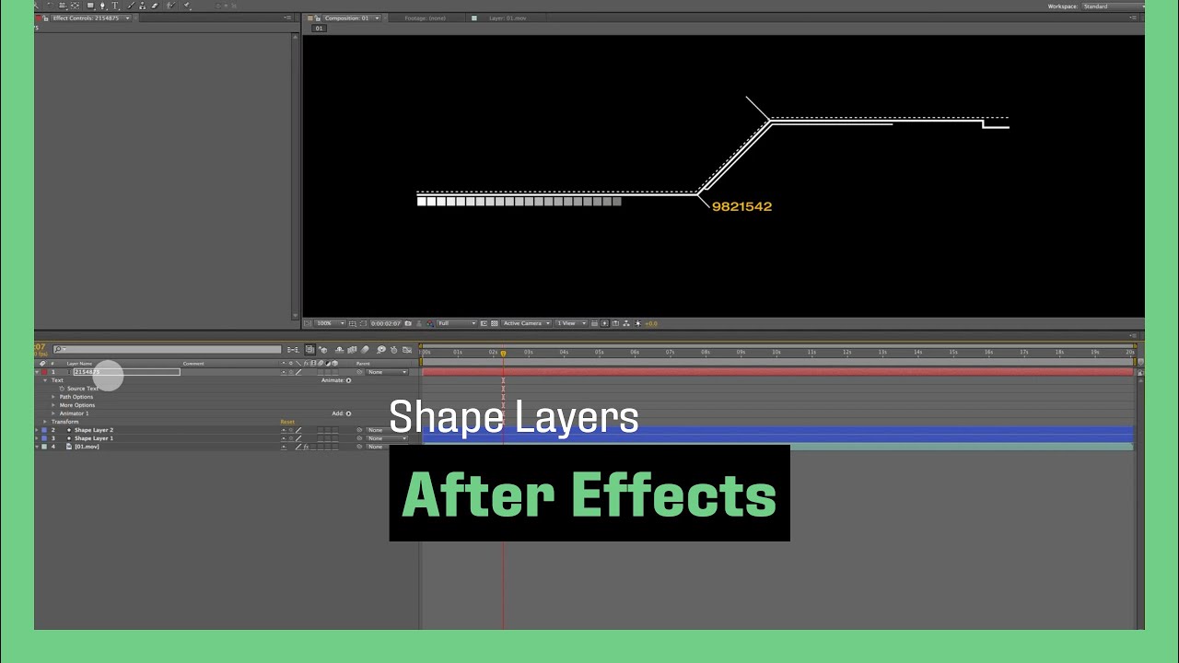
Task: Expand Animator 1 property group
Action: [53, 413]
